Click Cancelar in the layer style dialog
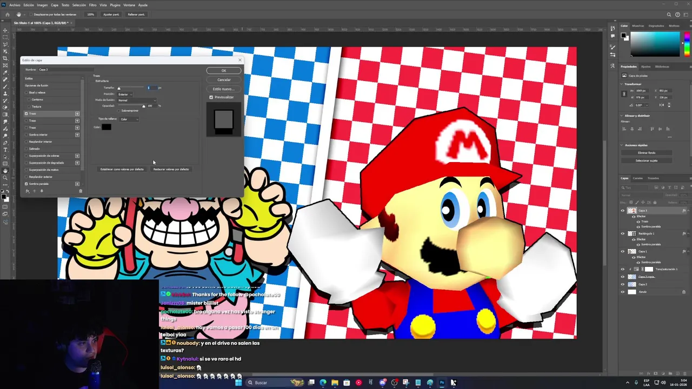Screen dimensions: 692x389 click(224, 80)
